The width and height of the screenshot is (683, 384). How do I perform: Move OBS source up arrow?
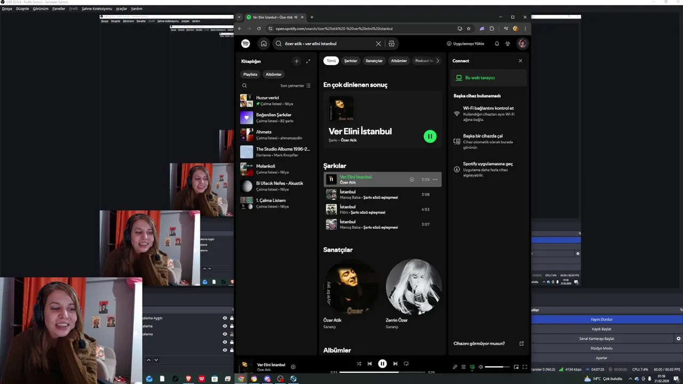click(x=148, y=360)
